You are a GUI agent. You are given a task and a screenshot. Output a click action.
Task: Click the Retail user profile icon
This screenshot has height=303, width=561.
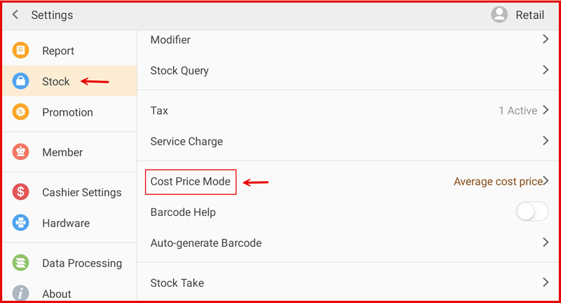[499, 15]
